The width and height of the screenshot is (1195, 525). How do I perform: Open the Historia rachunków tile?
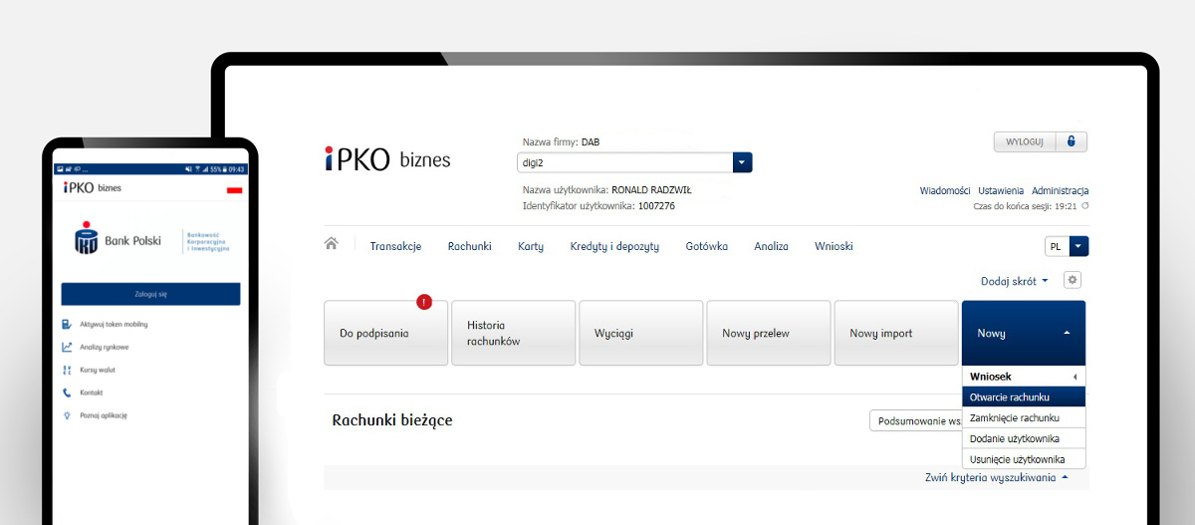pos(514,333)
